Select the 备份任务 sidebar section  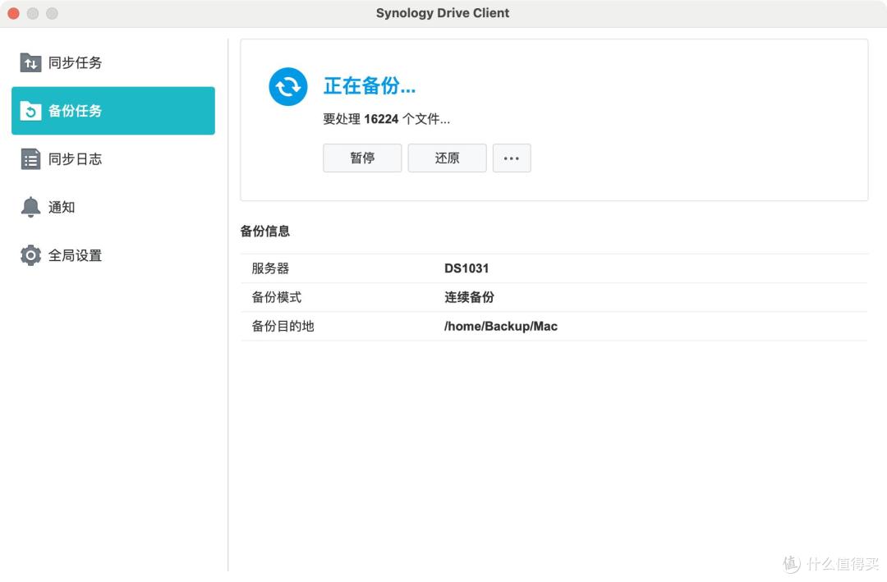pos(113,111)
